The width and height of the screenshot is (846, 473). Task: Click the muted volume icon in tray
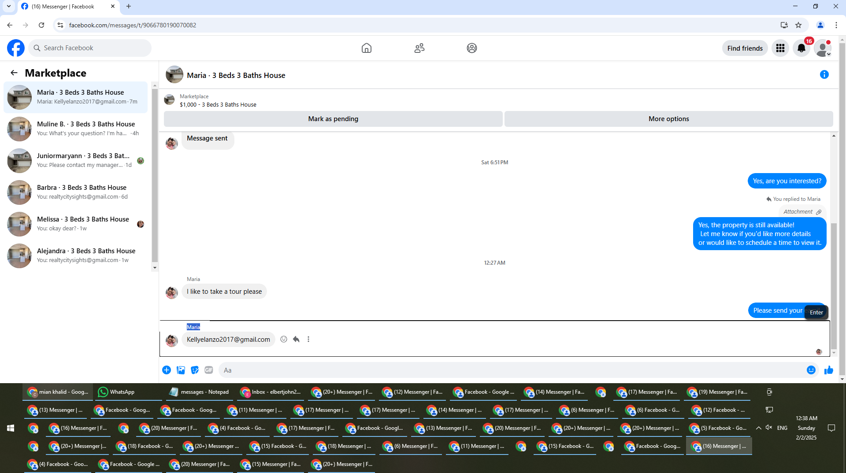click(769, 428)
